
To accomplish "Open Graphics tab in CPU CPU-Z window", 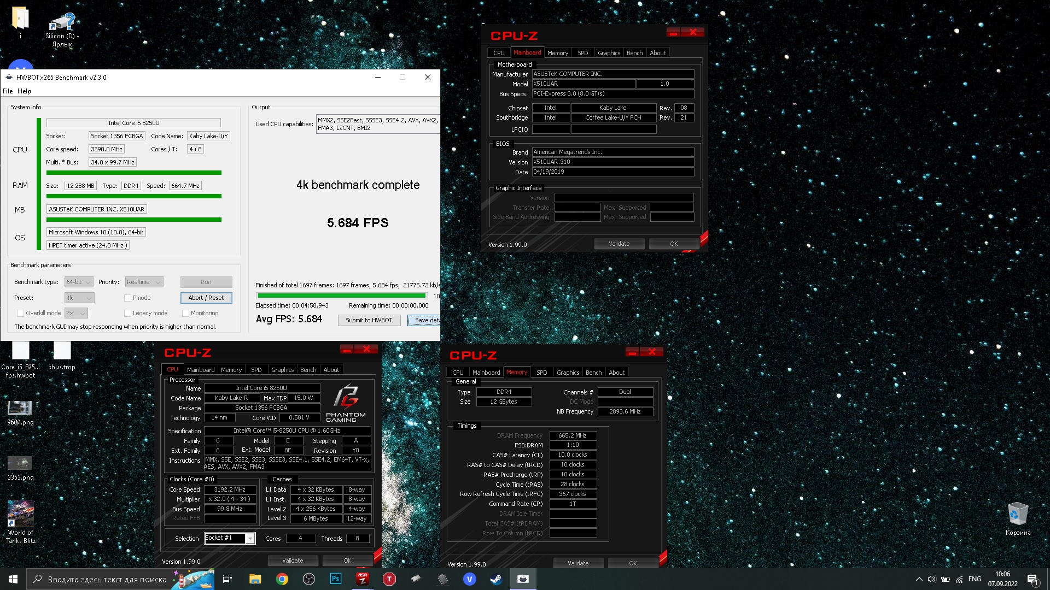I will [x=282, y=370].
